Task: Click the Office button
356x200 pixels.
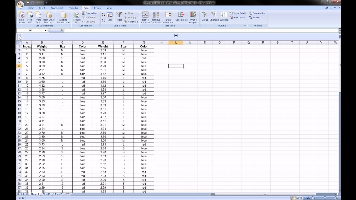Action: click(x=20, y=5)
